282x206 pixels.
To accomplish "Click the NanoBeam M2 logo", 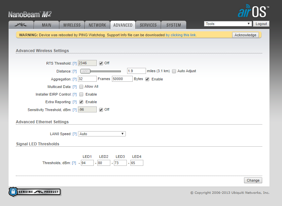I will tap(30, 15).
